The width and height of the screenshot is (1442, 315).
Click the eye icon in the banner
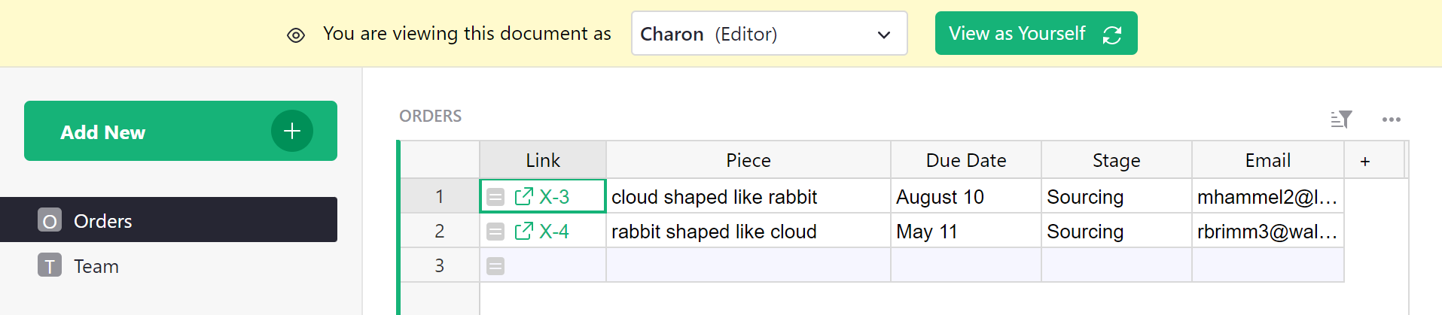click(296, 35)
